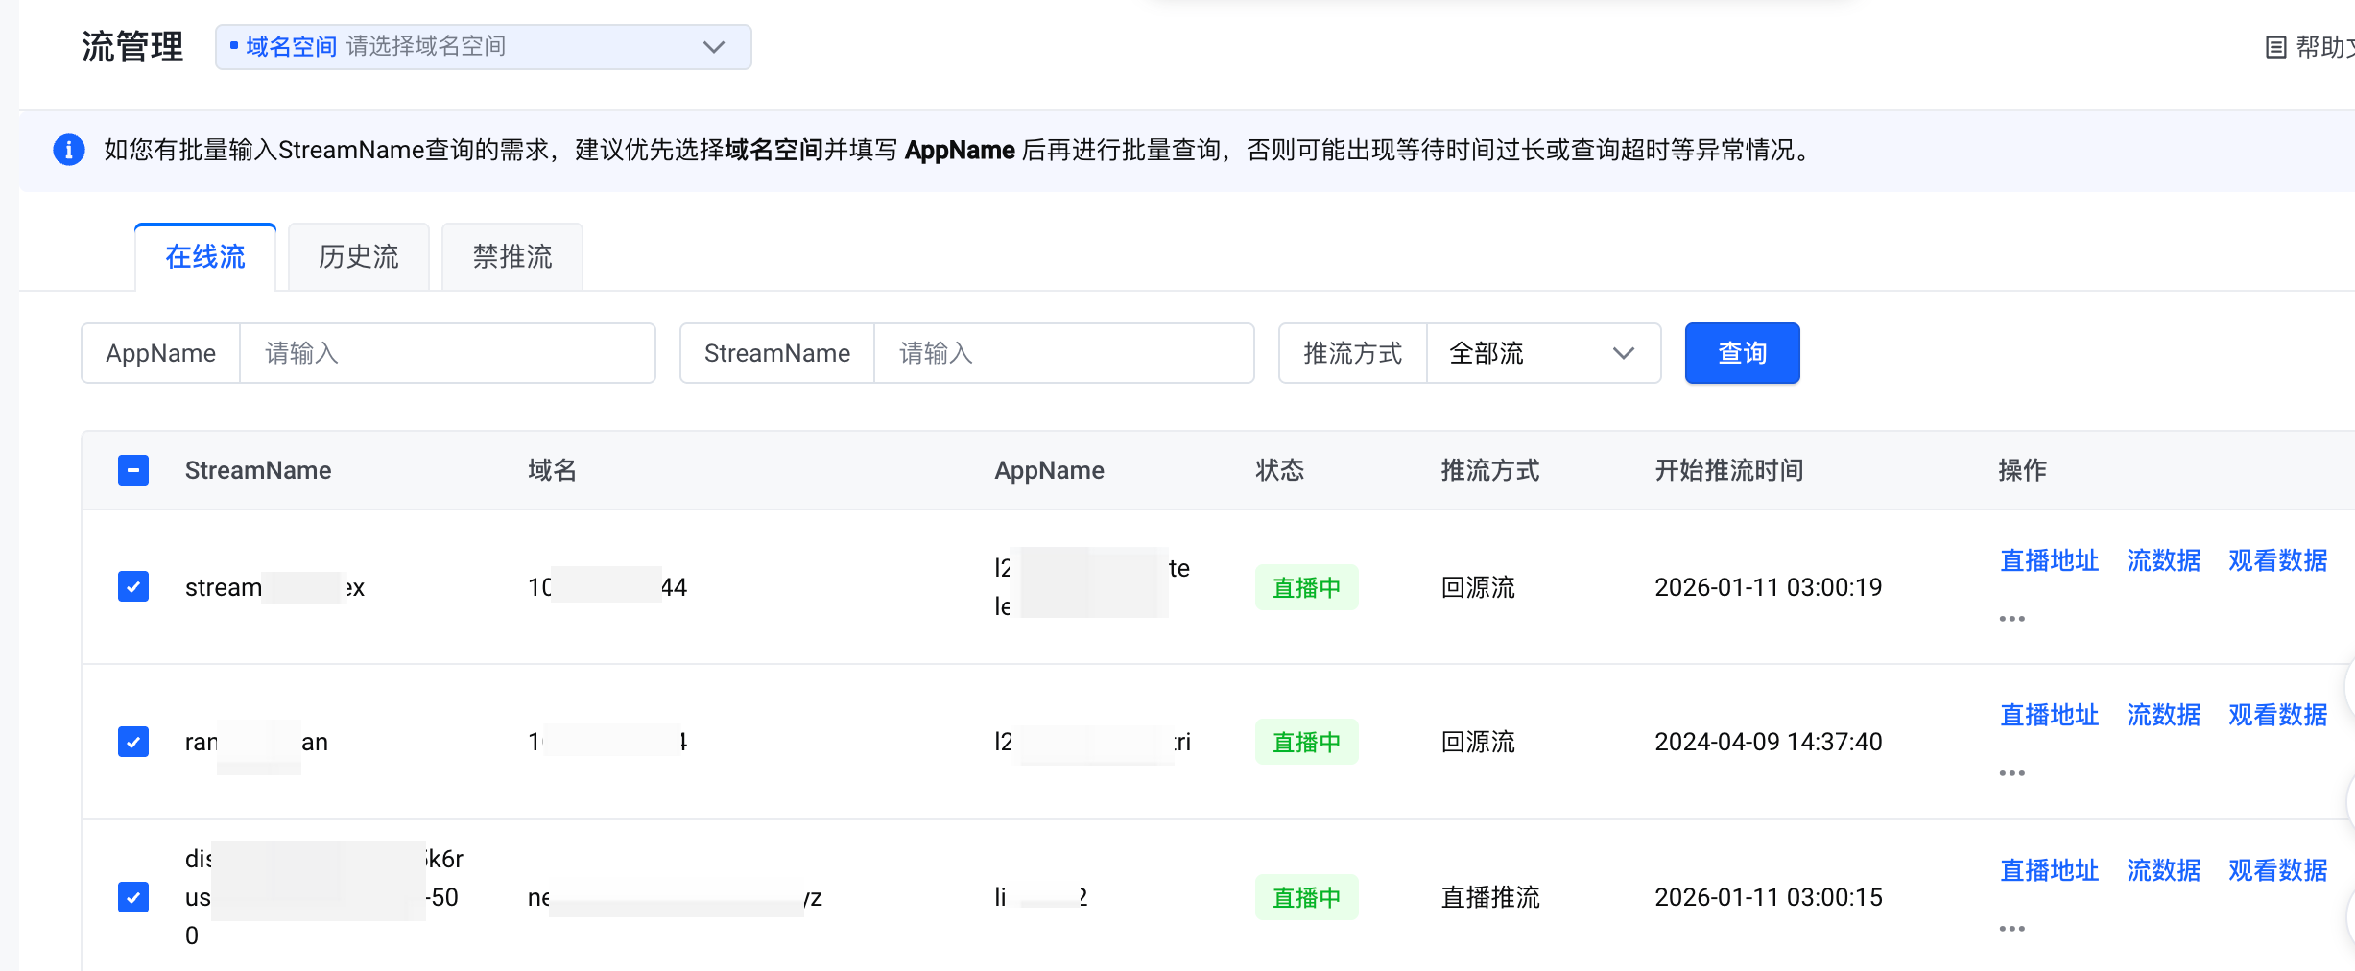The image size is (2355, 971).
Task: Switch to the 禁推流 tab
Action: pos(511,257)
